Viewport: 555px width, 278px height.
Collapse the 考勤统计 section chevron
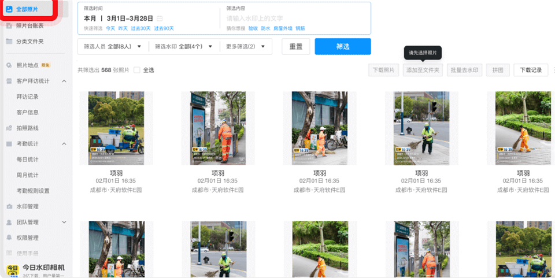64,143
